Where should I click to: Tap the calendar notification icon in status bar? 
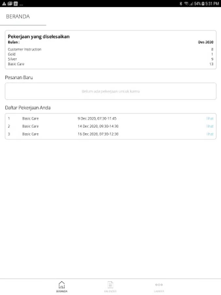click(x=15, y=4)
